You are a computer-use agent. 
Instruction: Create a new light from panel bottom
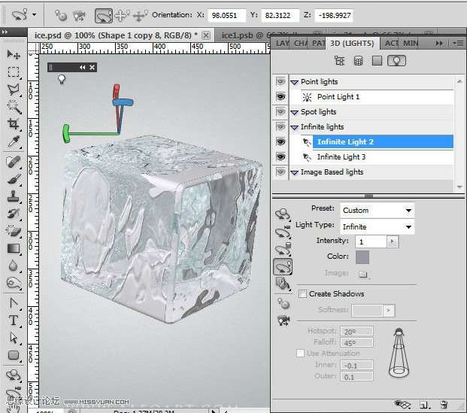pos(424,405)
